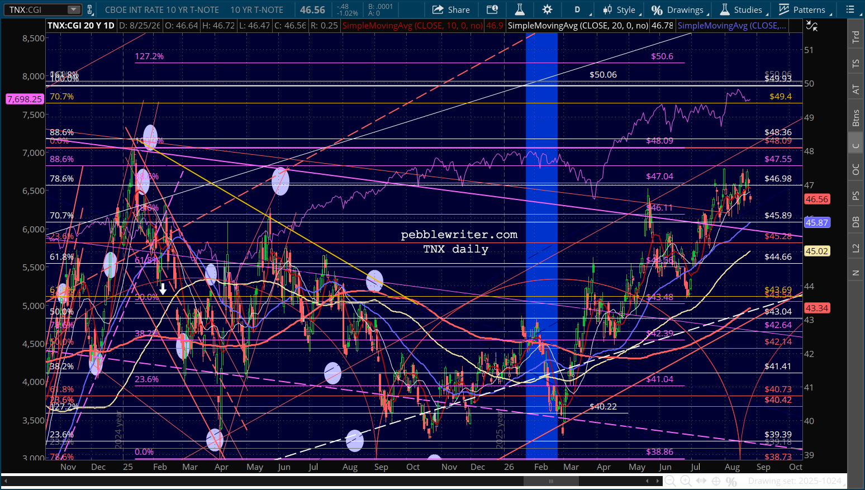Image resolution: width=865 pixels, height=490 pixels.
Task: Open the Patterns menu
Action: (x=802, y=9)
